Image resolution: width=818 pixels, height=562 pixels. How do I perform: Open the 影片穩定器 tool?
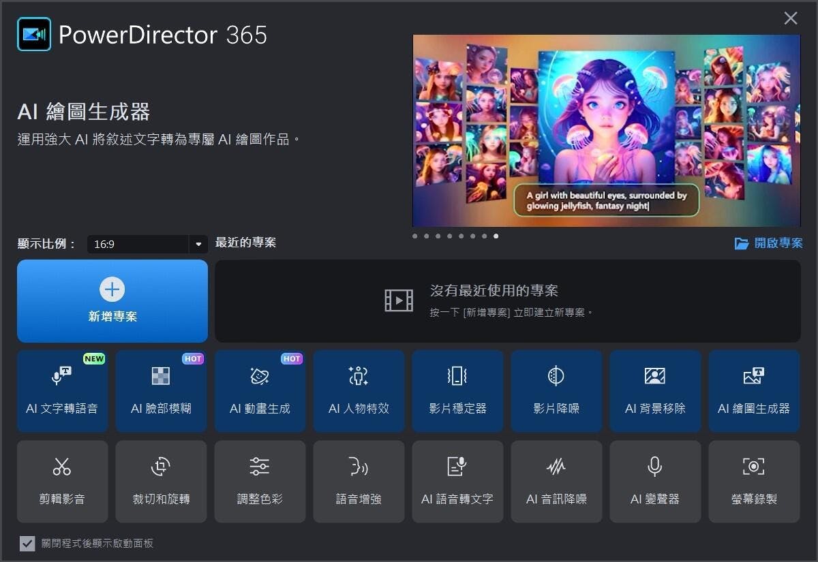pyautogui.click(x=457, y=391)
